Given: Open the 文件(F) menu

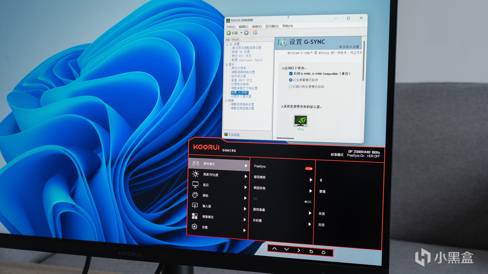Looking at the screenshot, I should 231,27.
